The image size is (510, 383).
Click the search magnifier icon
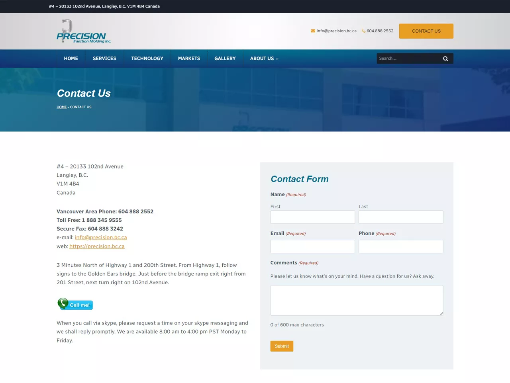[x=445, y=59]
